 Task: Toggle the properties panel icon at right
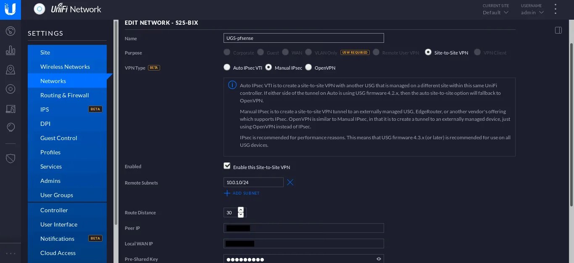558,30
